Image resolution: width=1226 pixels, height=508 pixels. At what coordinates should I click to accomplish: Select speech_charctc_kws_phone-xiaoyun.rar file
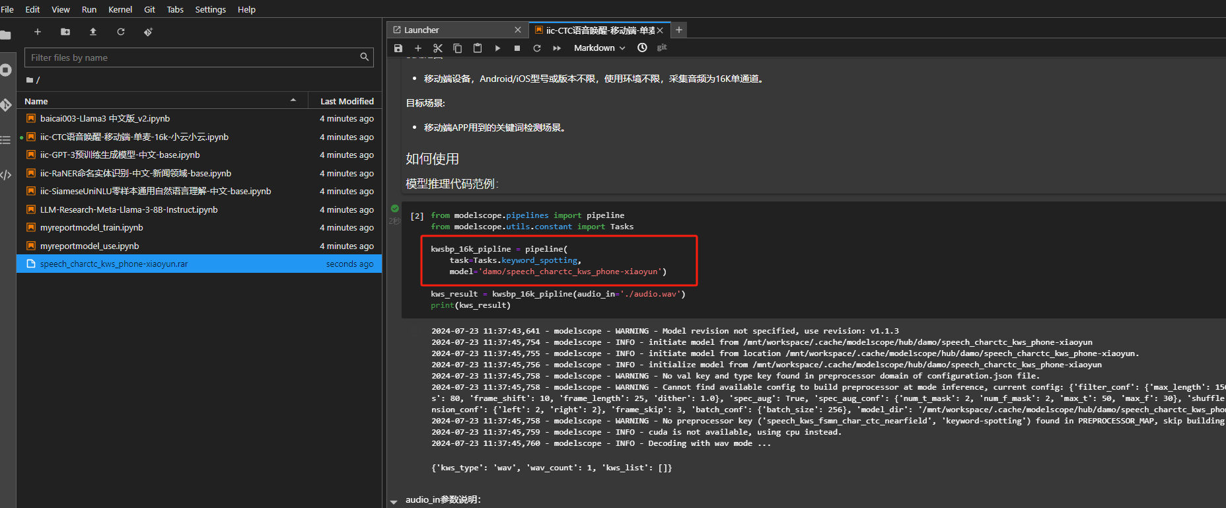click(x=199, y=264)
